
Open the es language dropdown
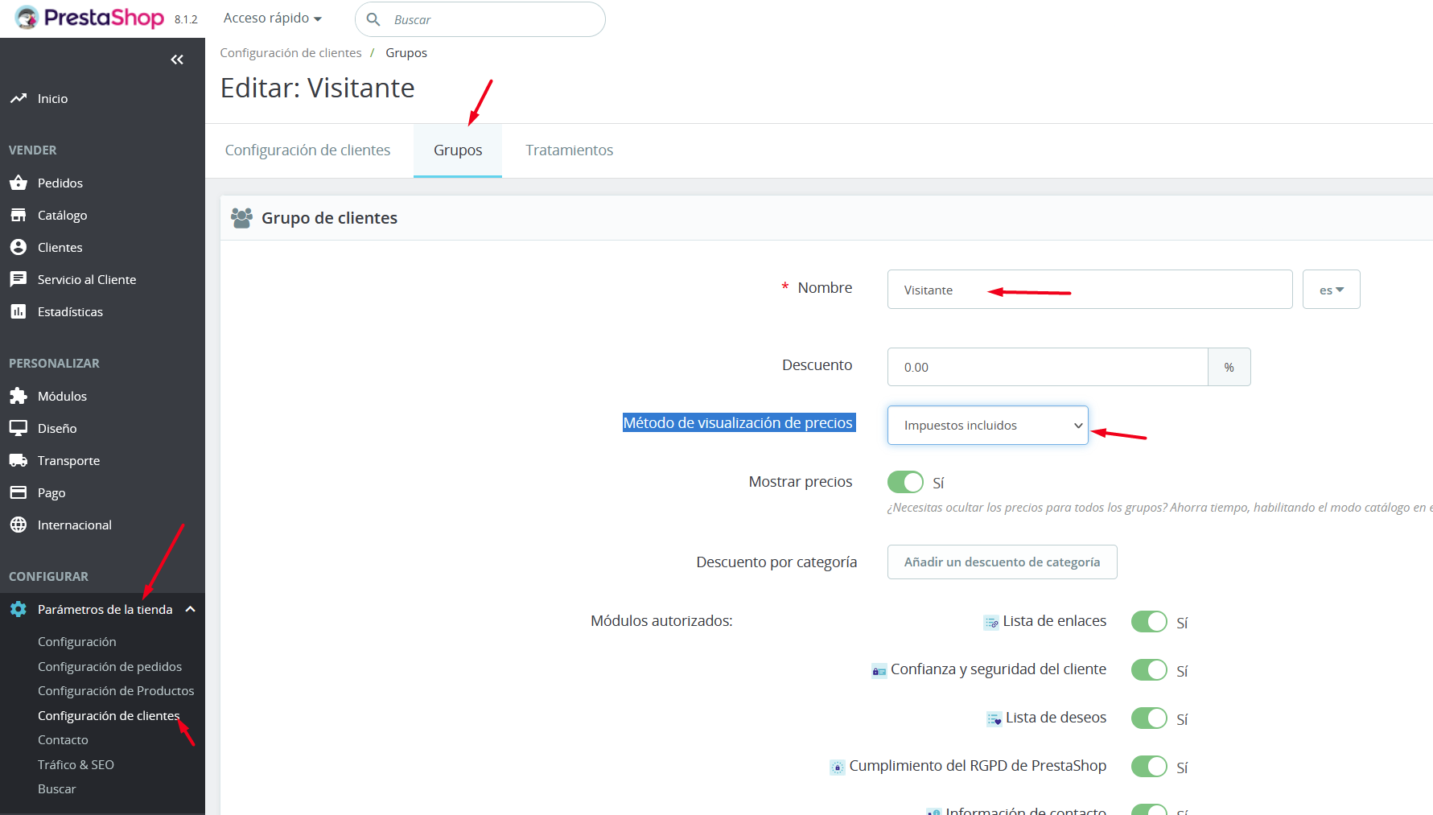pyautogui.click(x=1332, y=290)
